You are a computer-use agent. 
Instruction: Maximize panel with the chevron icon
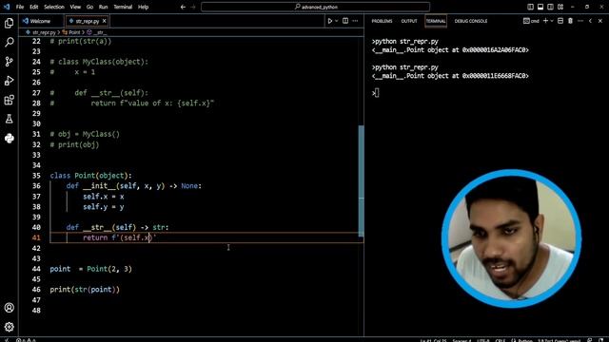coord(590,21)
